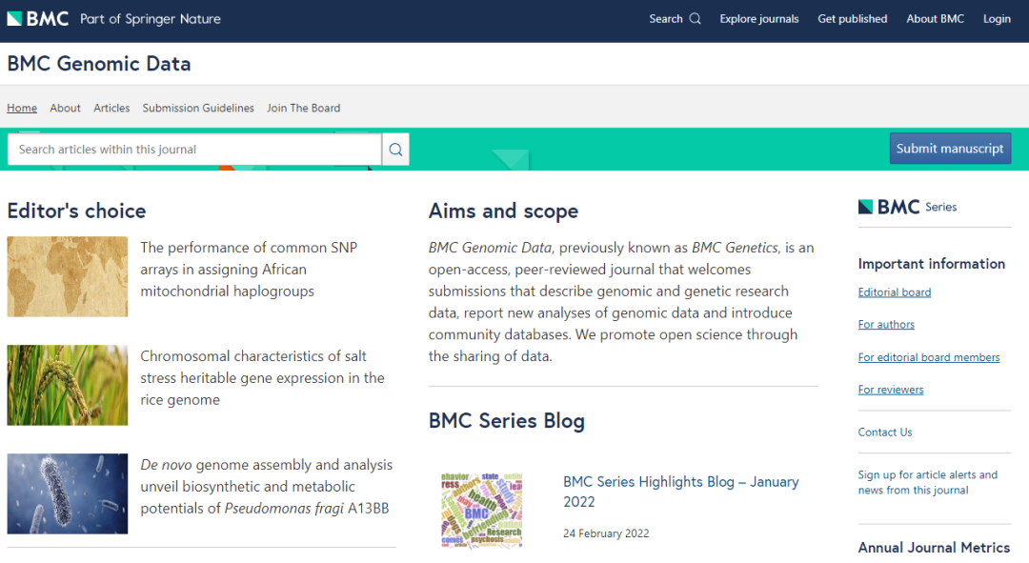Viewport: 1029px width, 563px height.
Task: Open Join The Board tab
Action: (303, 108)
